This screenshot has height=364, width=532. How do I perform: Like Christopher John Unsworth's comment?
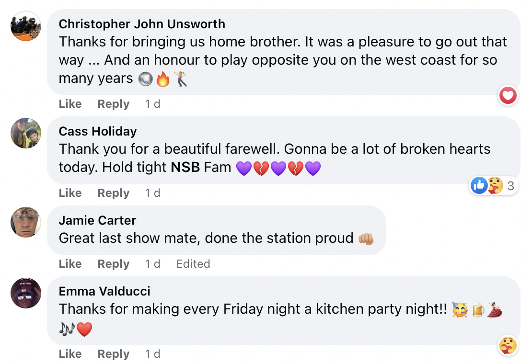(x=70, y=104)
